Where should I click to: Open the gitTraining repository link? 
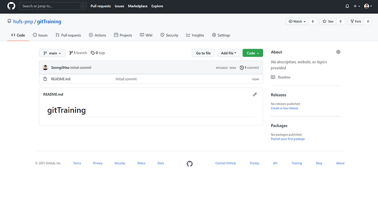pos(49,22)
